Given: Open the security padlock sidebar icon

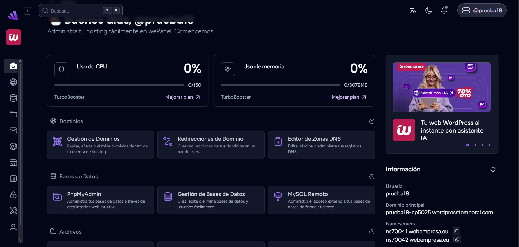Looking at the screenshot, I should pos(13,195).
